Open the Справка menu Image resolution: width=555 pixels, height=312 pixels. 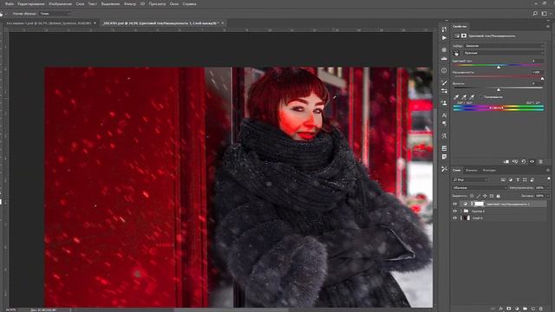pyautogui.click(x=190, y=3)
